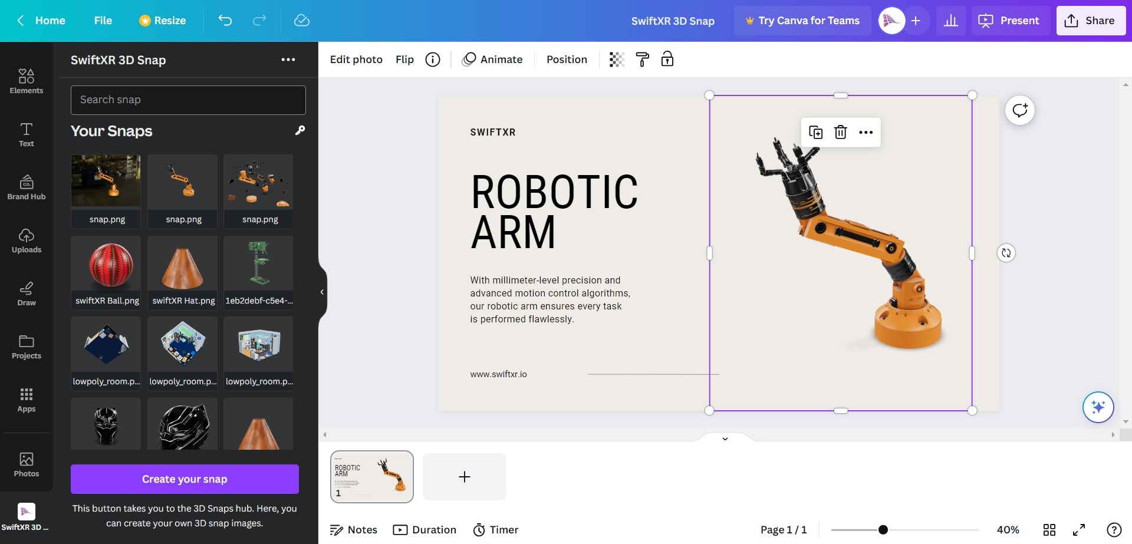This screenshot has height=544, width=1132.
Task: Open the Insights chart icon
Action: pyautogui.click(x=951, y=21)
